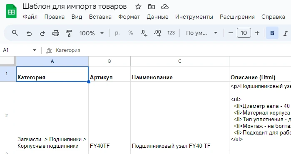Select cell Наименование
Screen dimensions: 291x154
(180, 74)
